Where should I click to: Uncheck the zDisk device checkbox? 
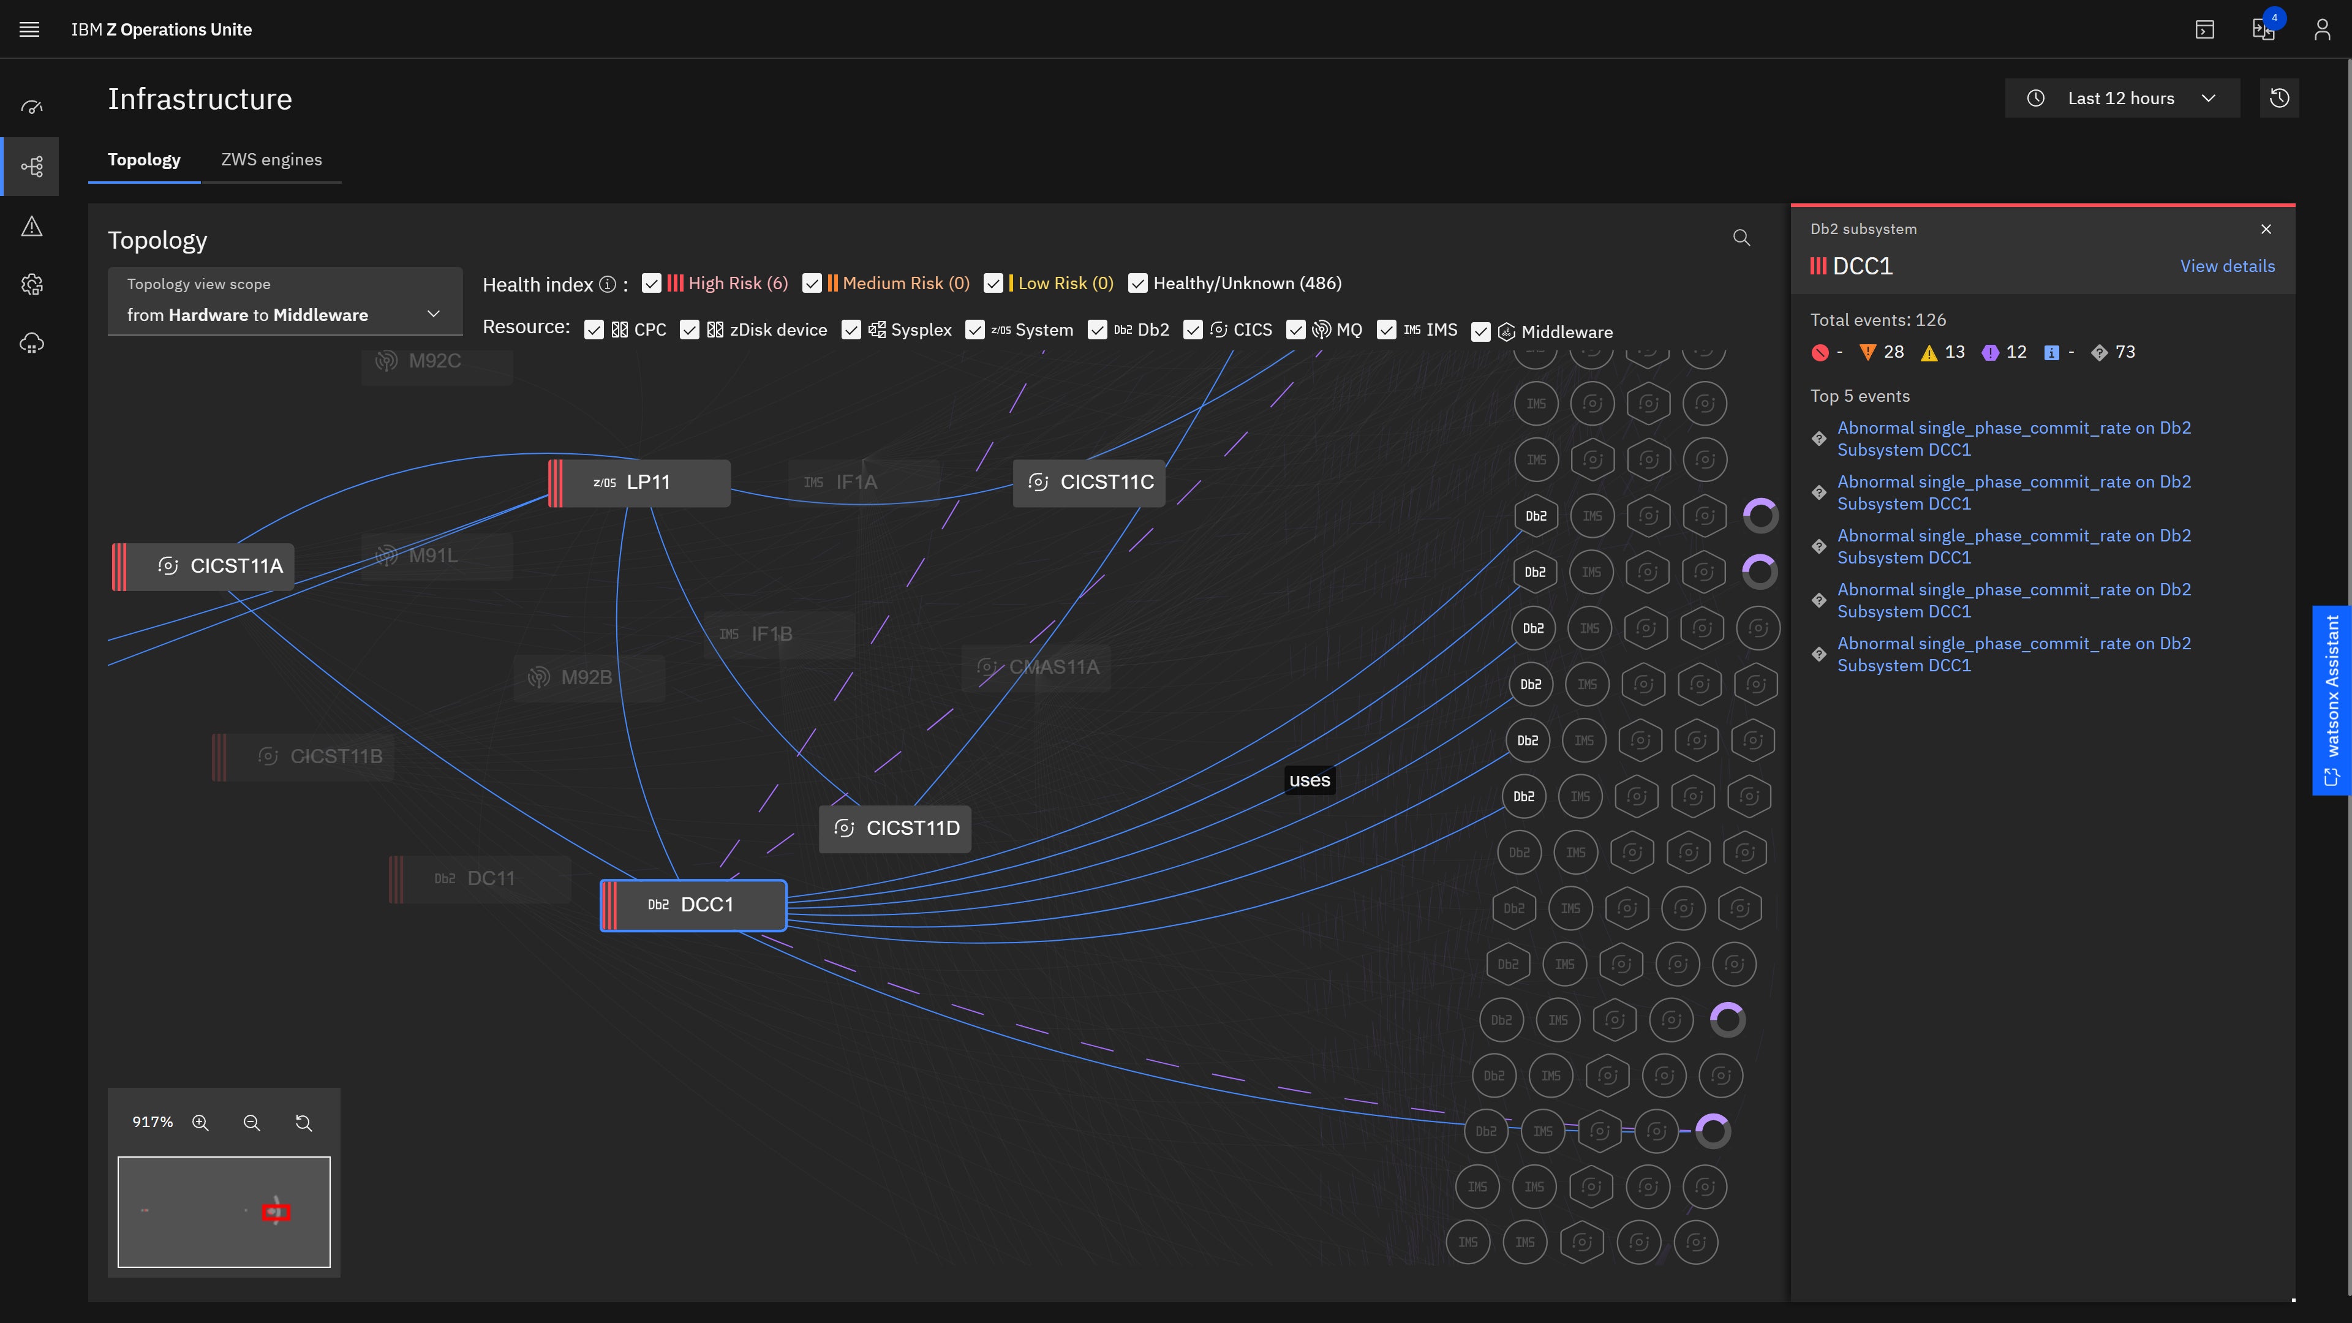689,330
